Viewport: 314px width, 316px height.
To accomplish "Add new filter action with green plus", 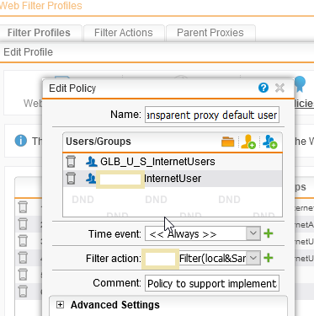I will [x=269, y=258].
